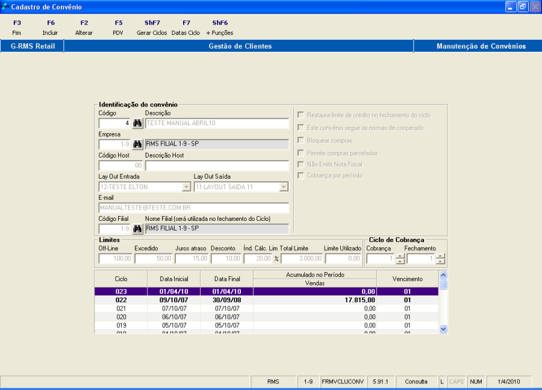
Task: Click the Limite Utilizado field
Action: pos(343,258)
